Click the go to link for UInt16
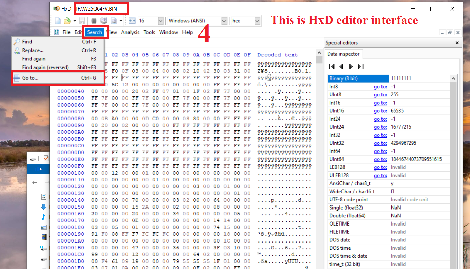The height and width of the screenshot is (269, 470). click(380, 111)
